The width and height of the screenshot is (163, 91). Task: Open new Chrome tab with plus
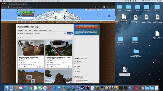[30, 4]
